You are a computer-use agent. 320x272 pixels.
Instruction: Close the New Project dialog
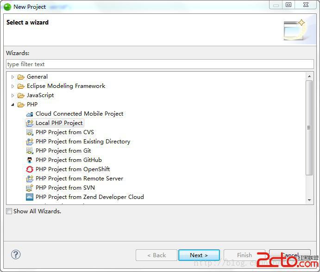point(306,5)
